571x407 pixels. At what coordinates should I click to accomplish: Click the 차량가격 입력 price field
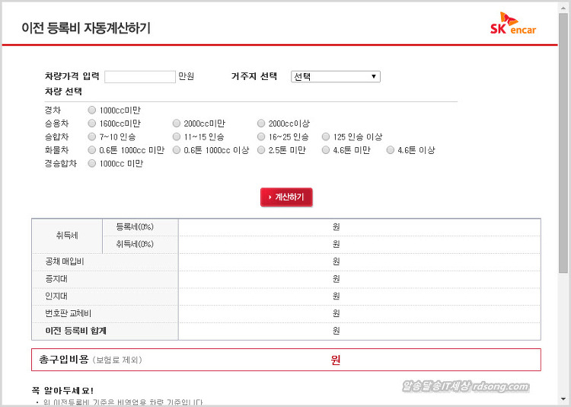click(139, 77)
